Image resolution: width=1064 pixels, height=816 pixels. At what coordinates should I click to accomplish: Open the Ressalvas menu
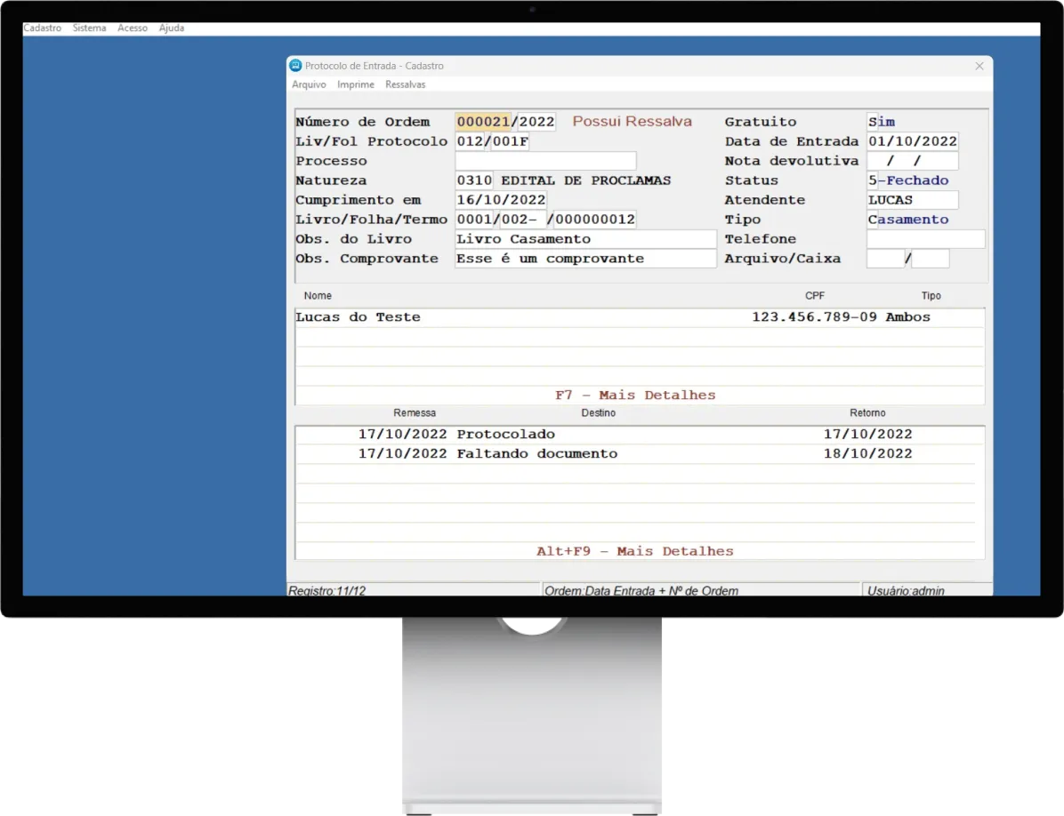point(405,84)
